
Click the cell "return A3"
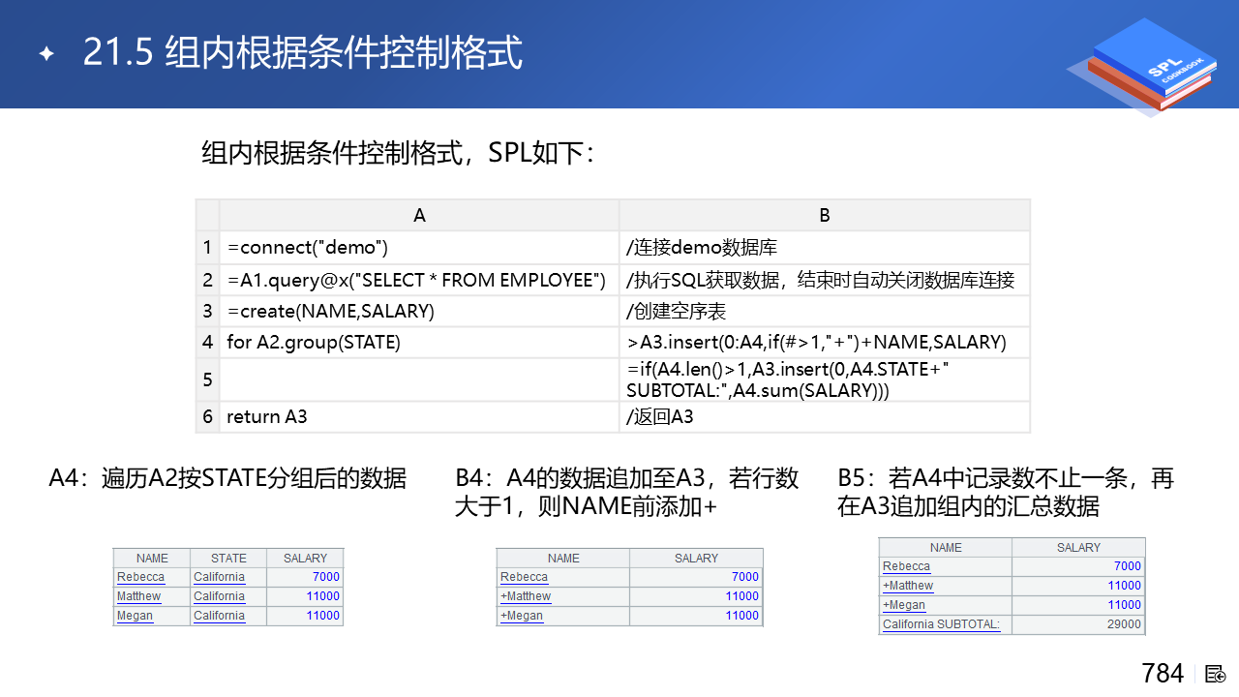click(419, 417)
